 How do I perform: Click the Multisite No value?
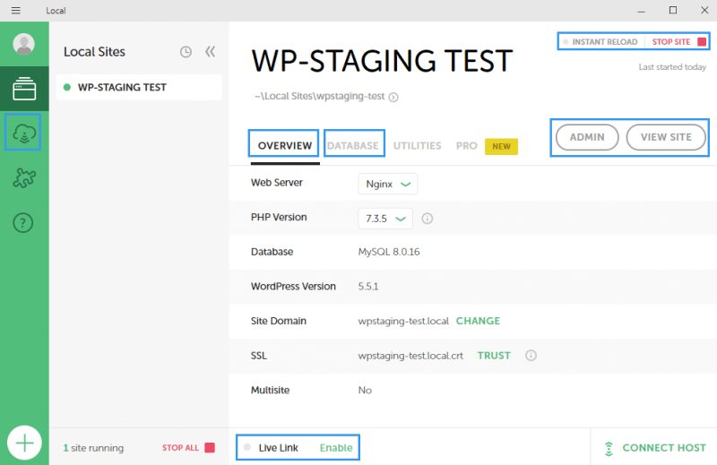[365, 390]
